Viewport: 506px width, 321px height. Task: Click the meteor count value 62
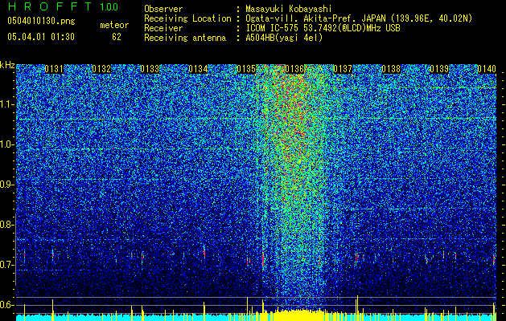(x=117, y=37)
